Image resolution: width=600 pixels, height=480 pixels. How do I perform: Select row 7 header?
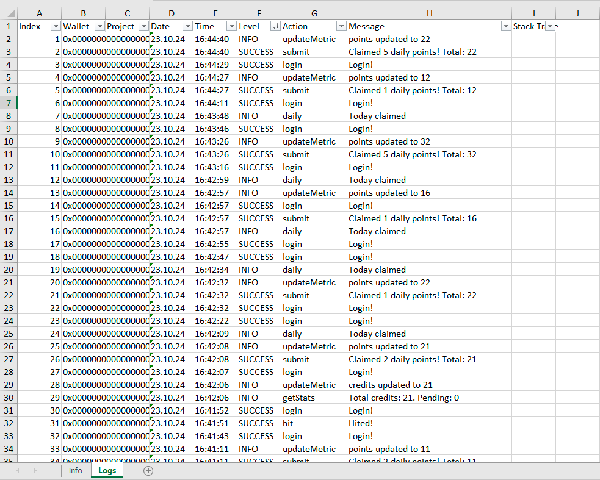(9, 103)
